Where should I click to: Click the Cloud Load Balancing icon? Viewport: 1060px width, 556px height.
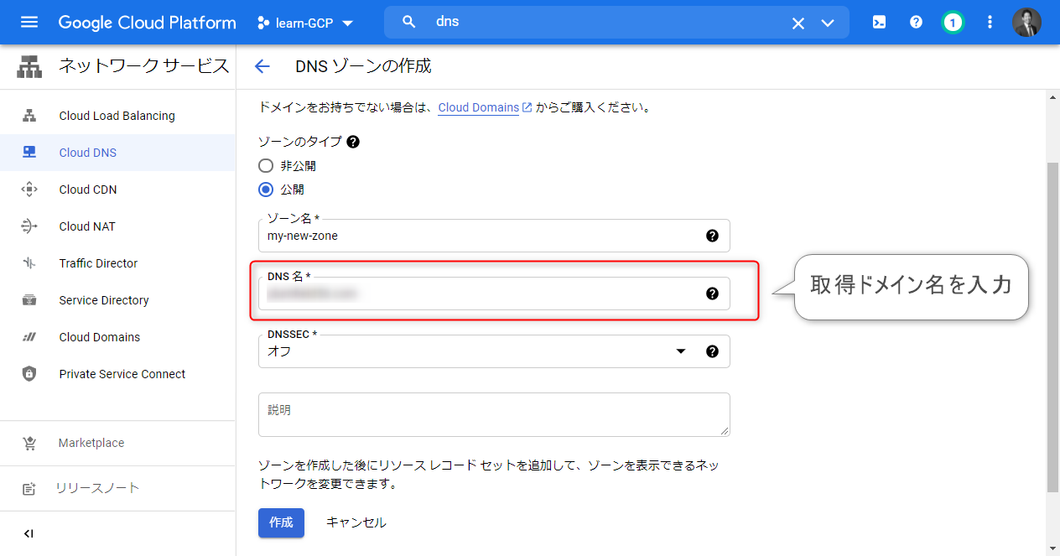[29, 116]
